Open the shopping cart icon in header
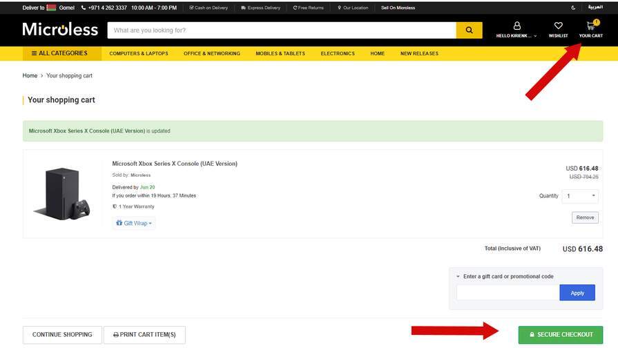 pos(590,27)
